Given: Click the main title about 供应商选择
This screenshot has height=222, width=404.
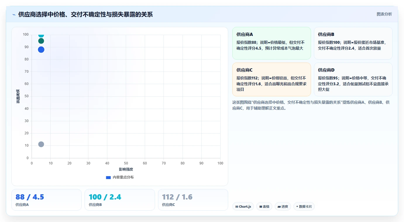Looking at the screenshot, I should point(85,14).
